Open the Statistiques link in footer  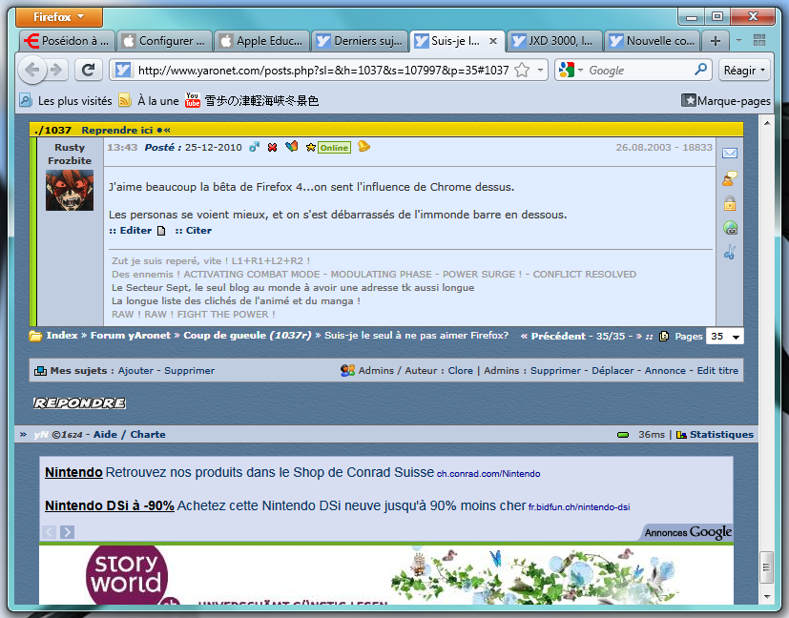(x=720, y=435)
